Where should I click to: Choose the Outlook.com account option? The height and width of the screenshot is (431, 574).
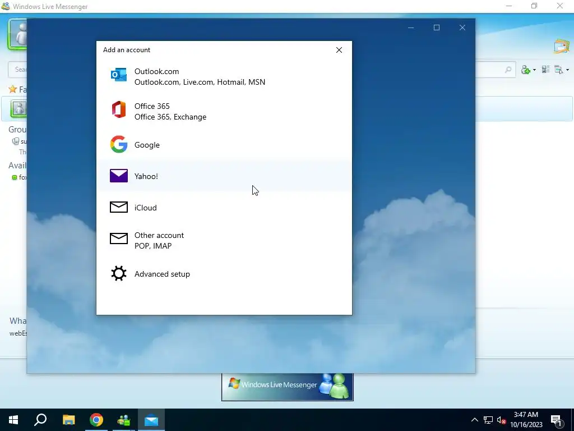(x=224, y=76)
